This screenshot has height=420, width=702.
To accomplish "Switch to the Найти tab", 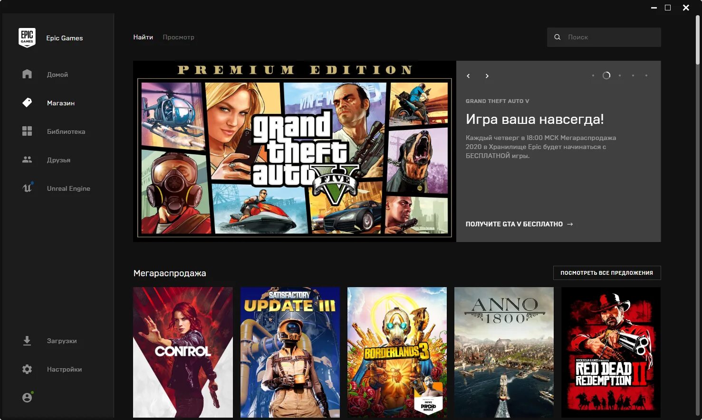I will [143, 37].
